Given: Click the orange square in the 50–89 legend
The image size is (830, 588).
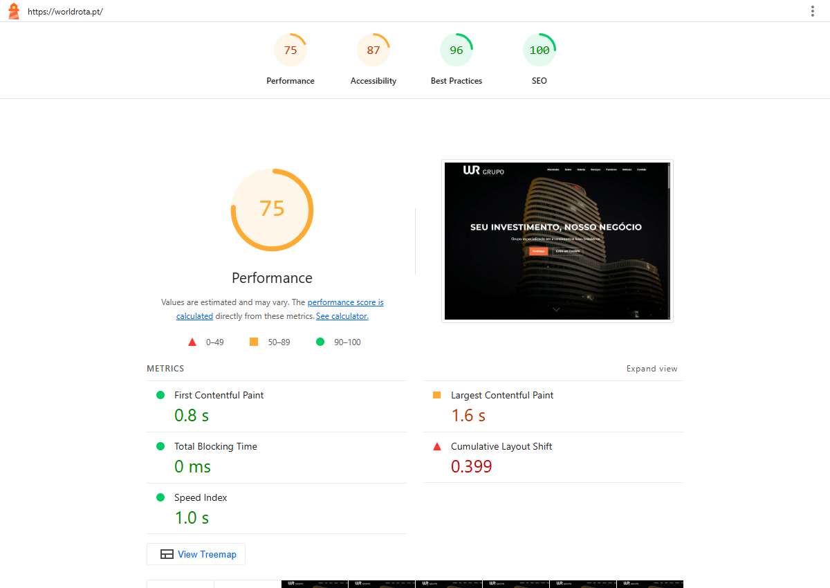Looking at the screenshot, I should pos(254,342).
